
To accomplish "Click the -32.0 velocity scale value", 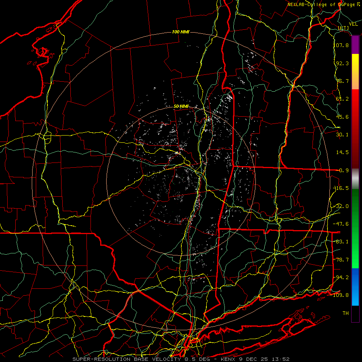I will point(341,206).
